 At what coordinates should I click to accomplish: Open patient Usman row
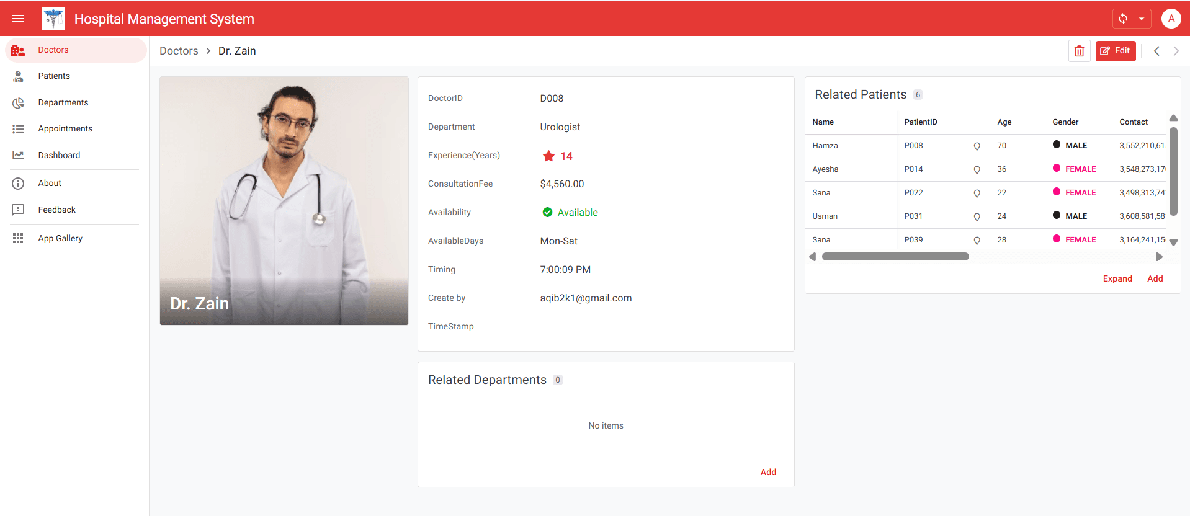pos(986,216)
